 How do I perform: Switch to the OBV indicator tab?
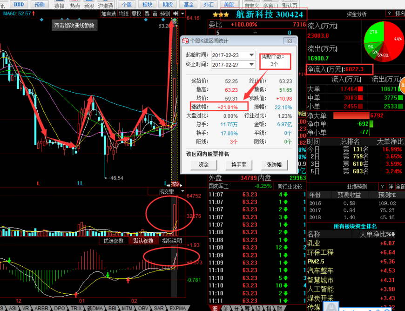tap(143, 308)
